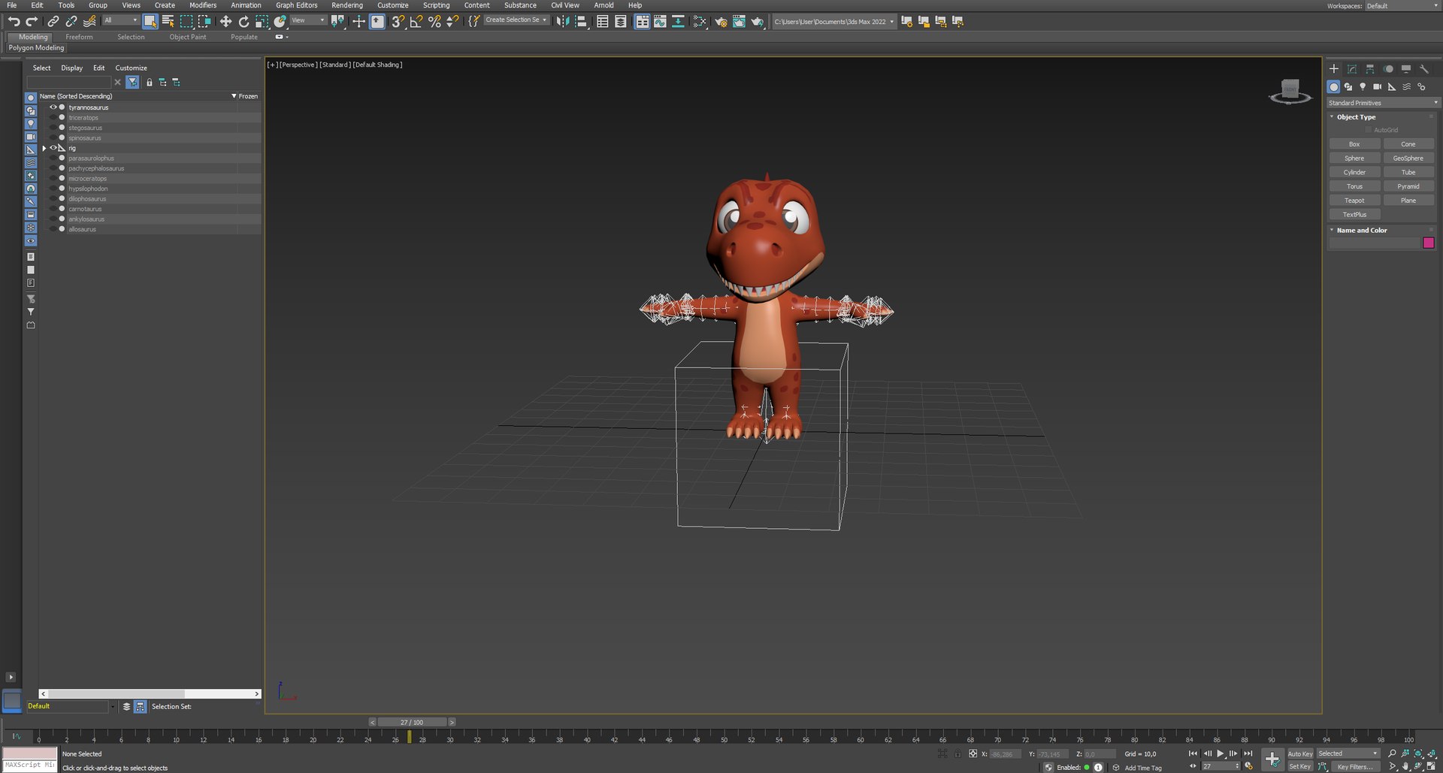Click the Bind to Space Warp icon
The image size is (1443, 773).
[89, 22]
